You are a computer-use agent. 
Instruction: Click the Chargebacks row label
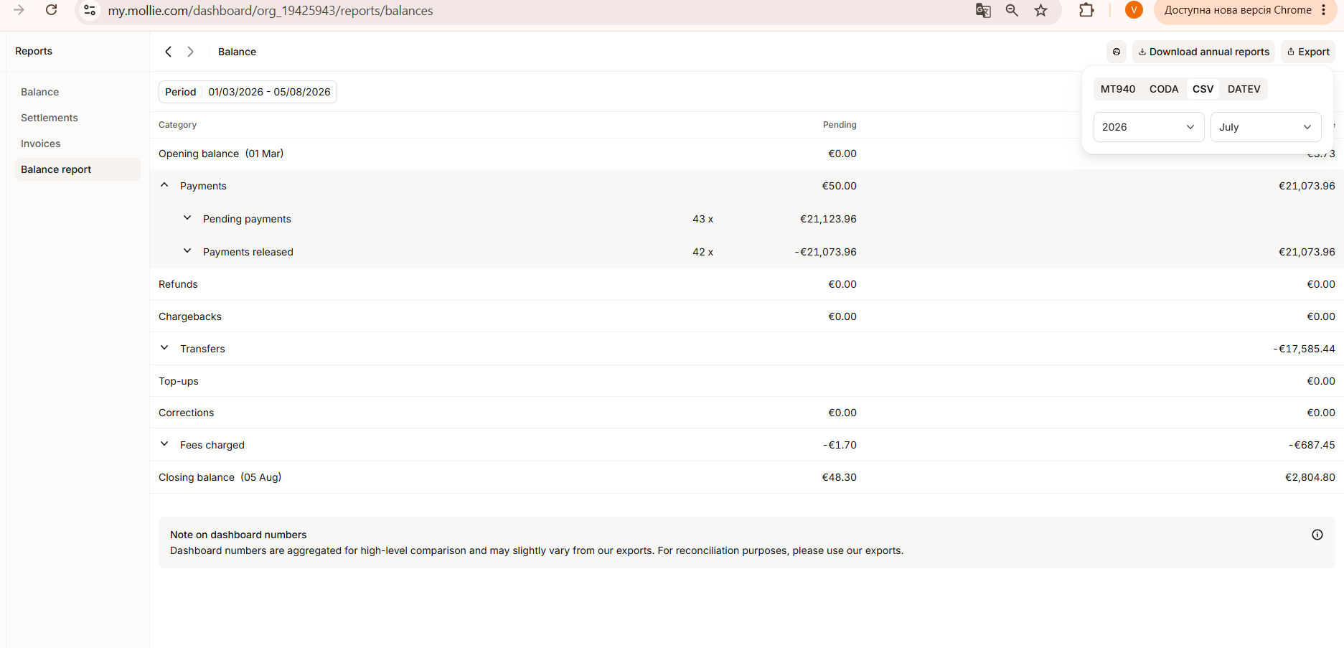tap(190, 316)
